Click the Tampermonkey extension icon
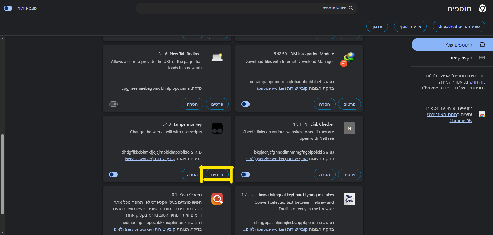493x235 pixels. click(217, 128)
